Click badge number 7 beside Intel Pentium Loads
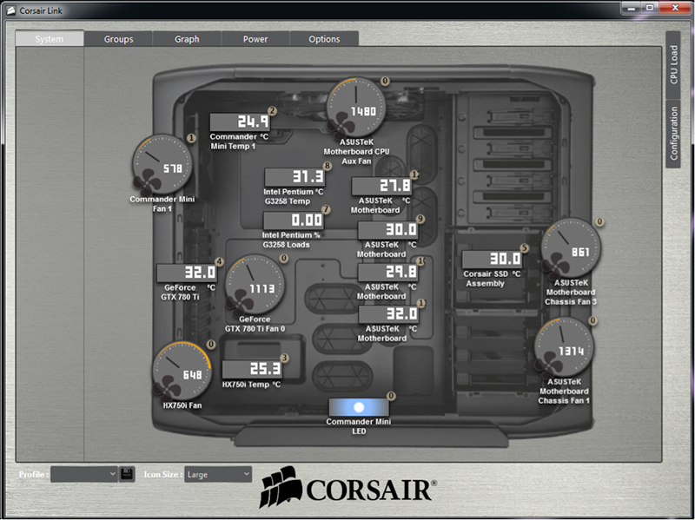Screen dimensions: 695x520 tap(326, 209)
